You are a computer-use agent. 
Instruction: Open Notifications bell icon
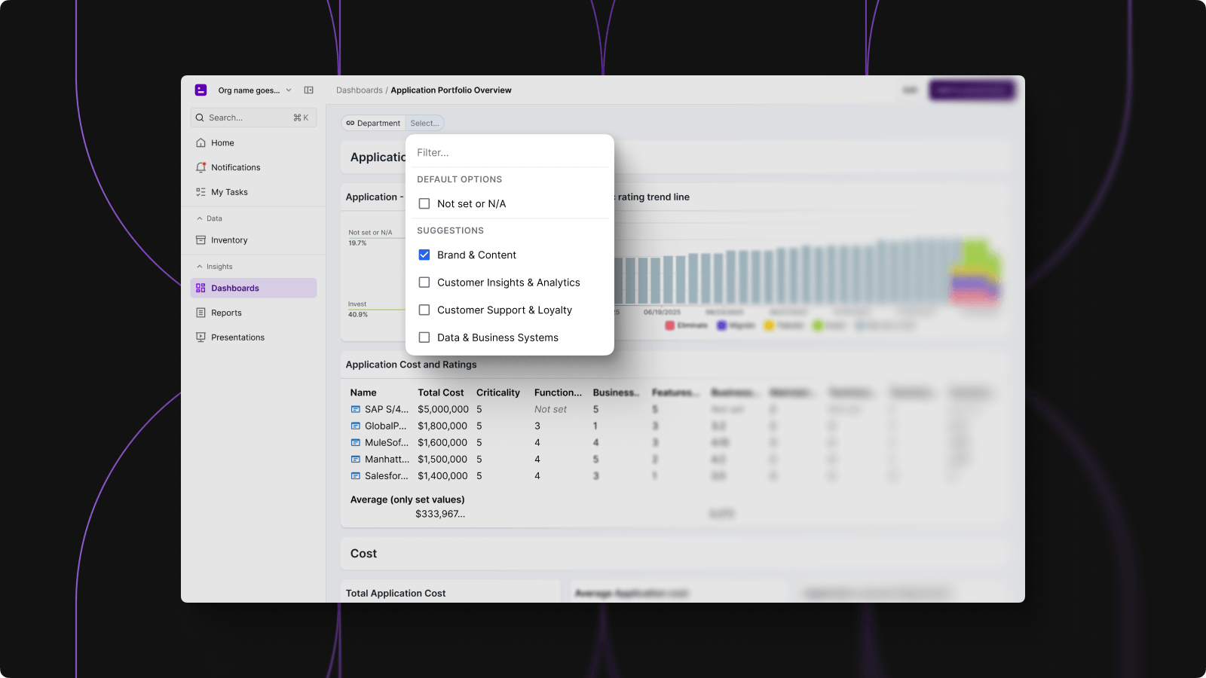(x=200, y=167)
